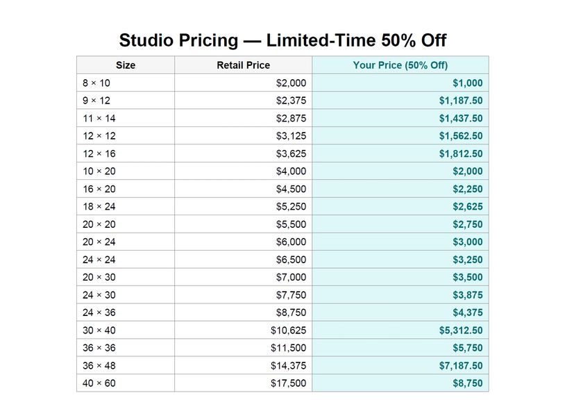Viewport: 565px width, 400px height.
Task: Click the Size column header
Action: [x=126, y=65]
